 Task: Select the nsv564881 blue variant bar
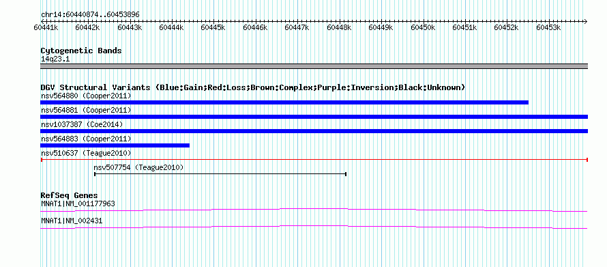(x=314, y=117)
